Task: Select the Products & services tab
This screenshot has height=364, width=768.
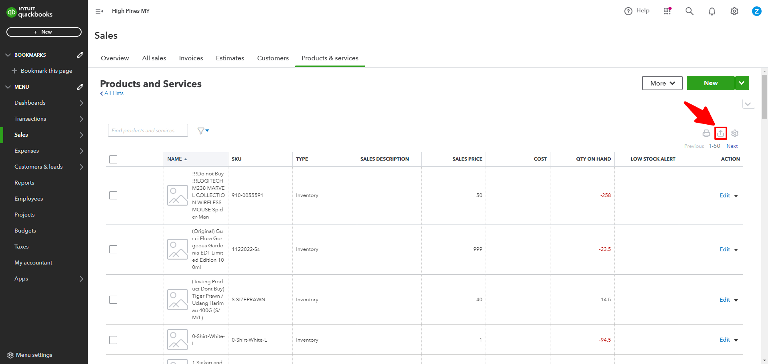Action: (x=330, y=58)
